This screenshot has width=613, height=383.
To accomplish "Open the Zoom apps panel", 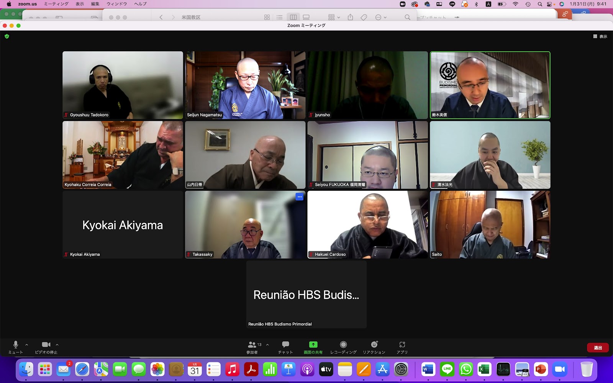I will tap(402, 347).
